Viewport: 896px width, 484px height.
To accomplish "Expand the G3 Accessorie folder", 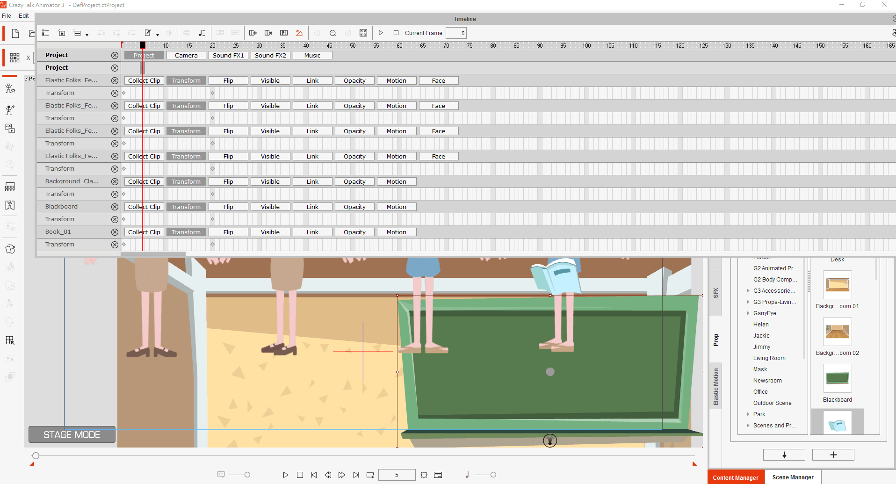I will 748,291.
